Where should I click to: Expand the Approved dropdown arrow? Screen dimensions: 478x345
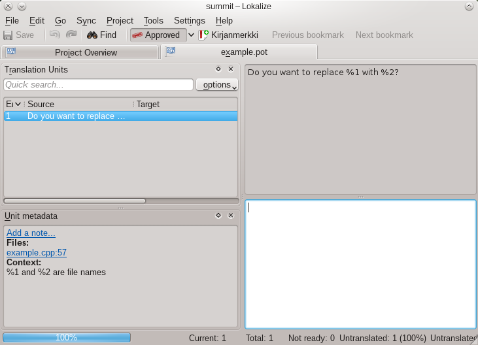click(192, 35)
